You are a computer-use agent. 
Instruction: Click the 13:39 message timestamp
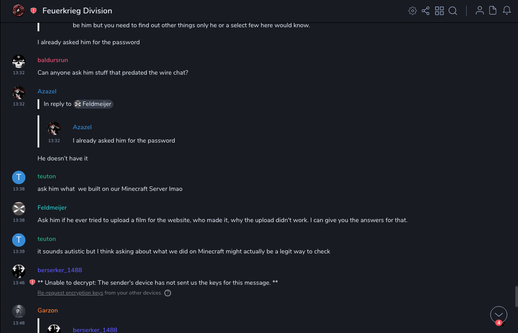coord(19,252)
